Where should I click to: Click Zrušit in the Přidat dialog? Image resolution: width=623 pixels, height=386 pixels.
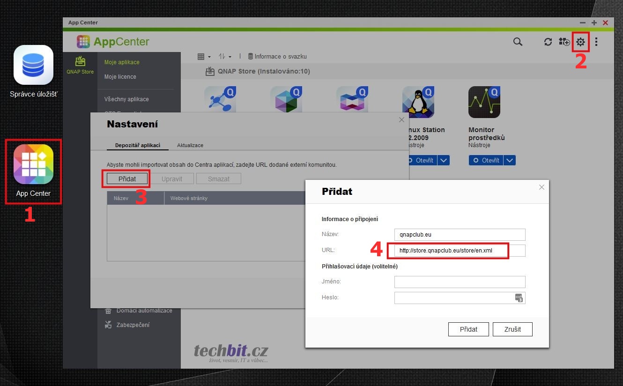[512, 329]
